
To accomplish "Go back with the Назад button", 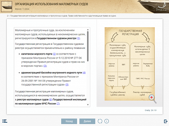I will coord(69,121).
